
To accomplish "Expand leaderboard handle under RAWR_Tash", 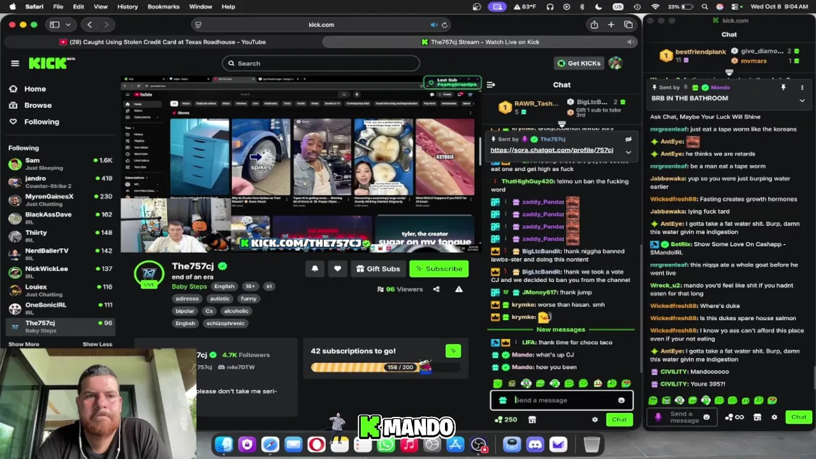I will (x=562, y=124).
